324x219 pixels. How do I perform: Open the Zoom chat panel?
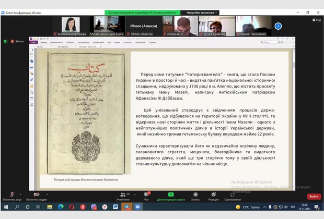click(x=147, y=194)
